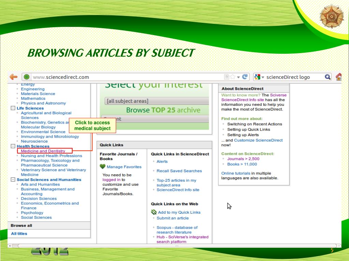Image resolution: width=349 pixels, height=261 pixels.
Task: Collapse Social Sciences and Humanities section
Action: pyautogui.click(x=13, y=180)
